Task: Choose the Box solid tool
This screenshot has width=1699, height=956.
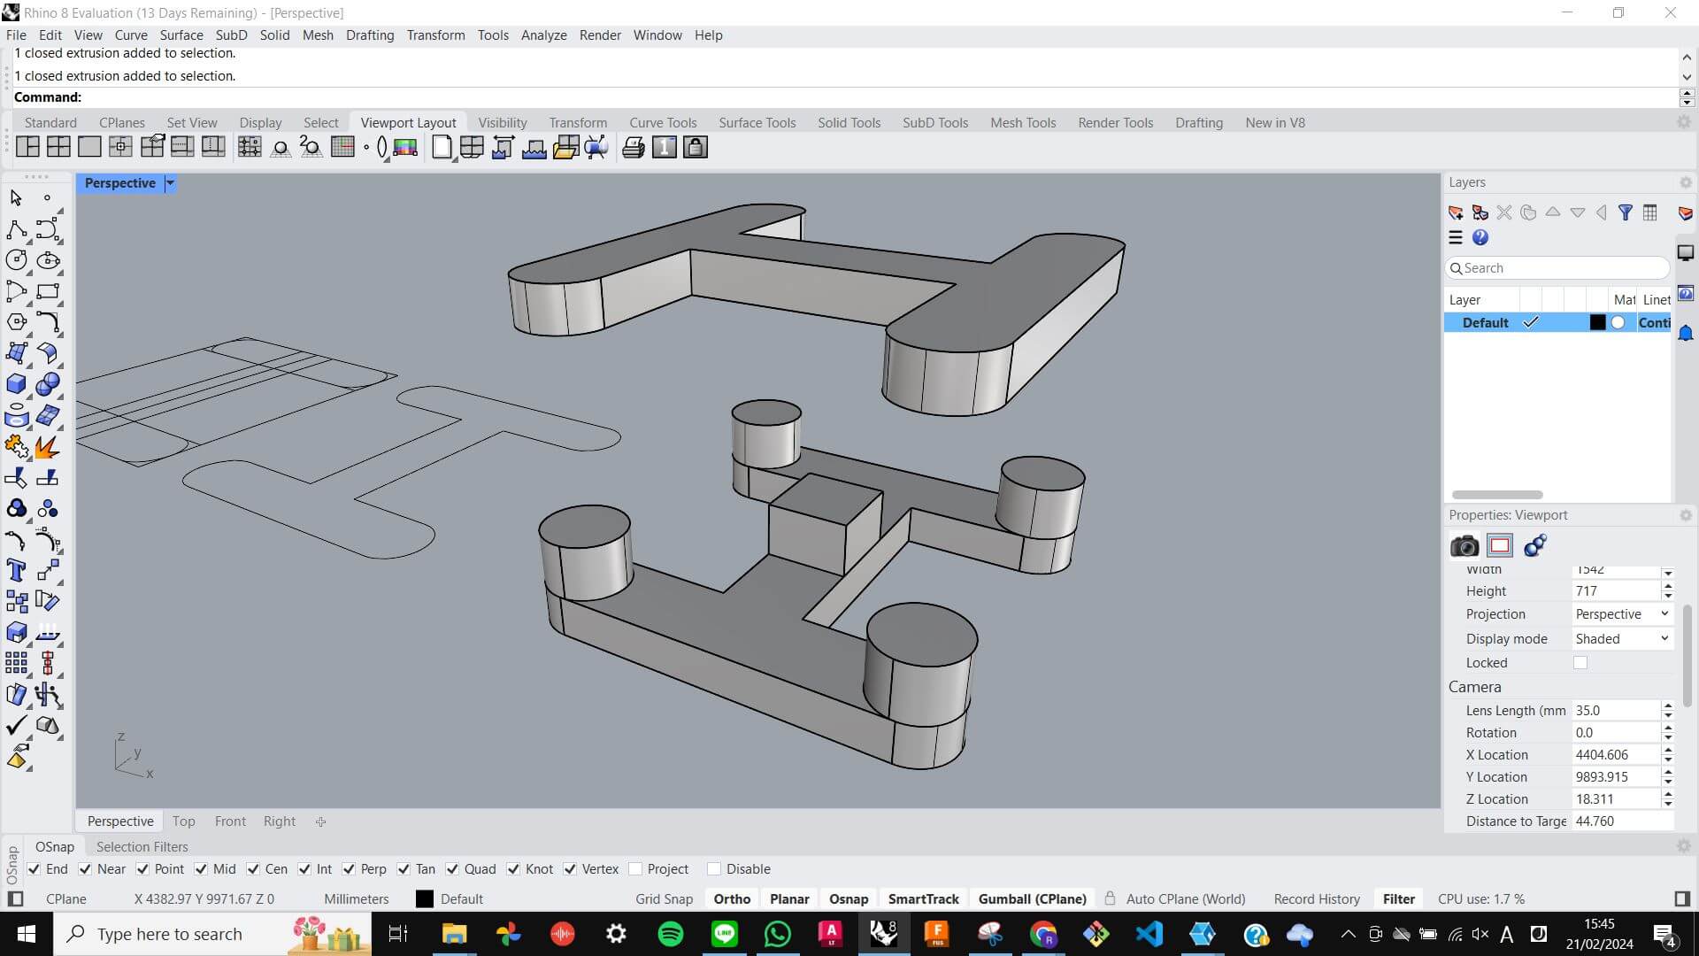Action: click(x=16, y=384)
